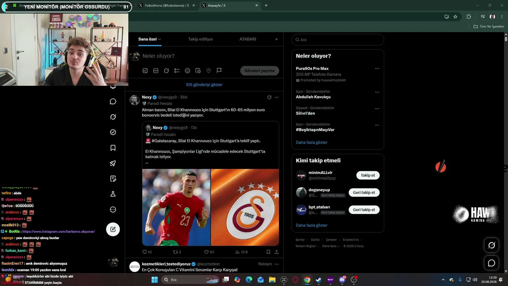Open the Chrome three-dot menu
The width and height of the screenshot is (508, 286).
tap(502, 17)
